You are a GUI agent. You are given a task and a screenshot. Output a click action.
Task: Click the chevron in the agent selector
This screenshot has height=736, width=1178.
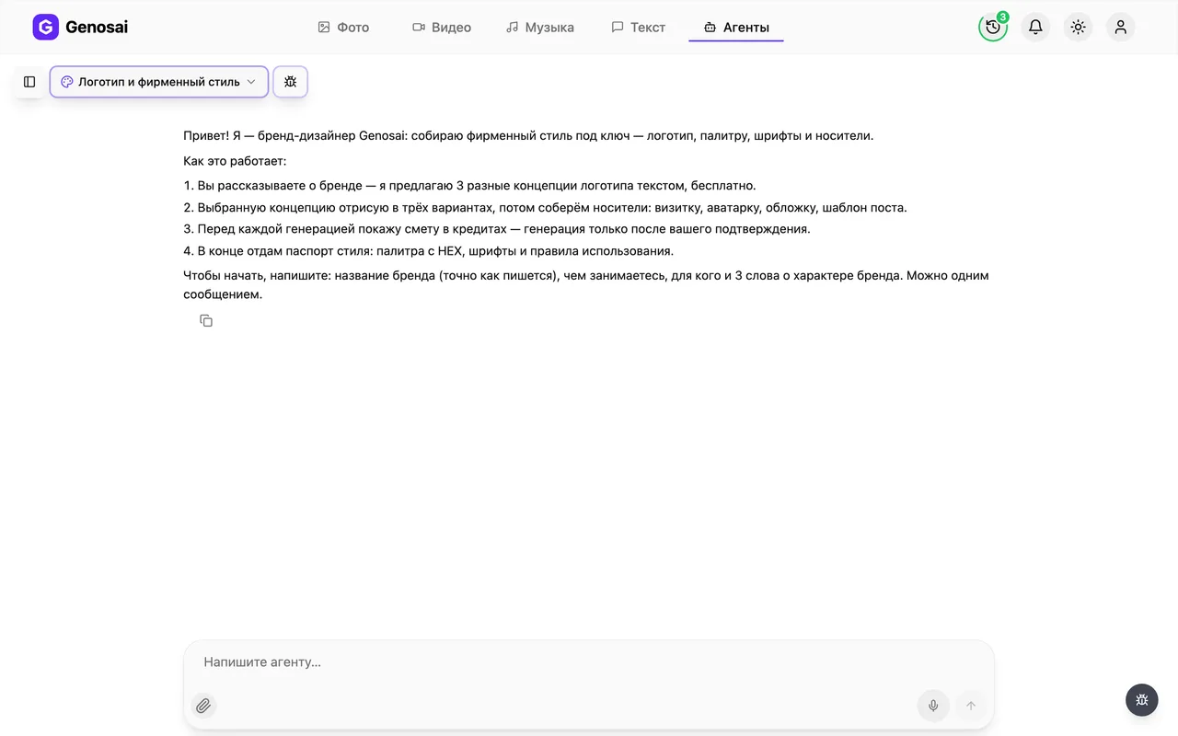(x=250, y=82)
